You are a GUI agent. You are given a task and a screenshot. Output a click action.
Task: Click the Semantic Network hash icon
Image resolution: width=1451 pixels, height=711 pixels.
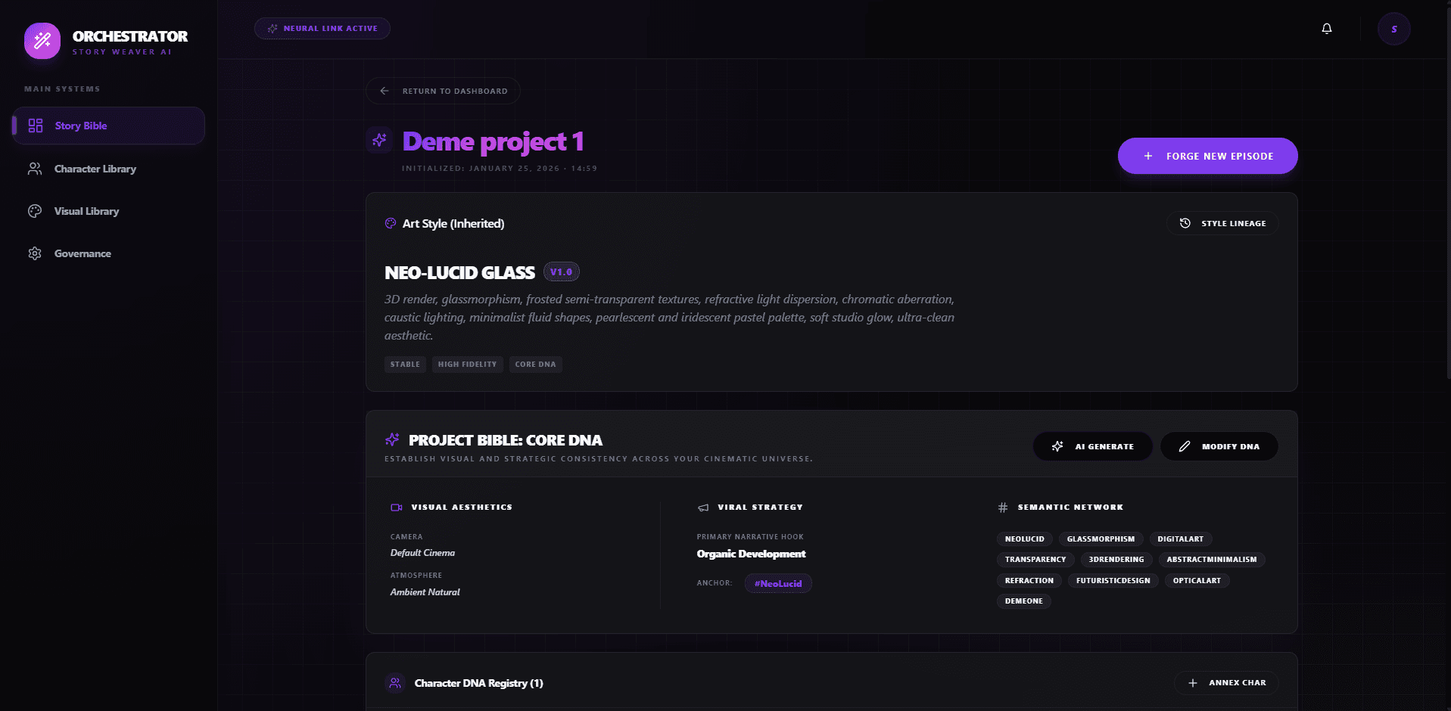1003,507
